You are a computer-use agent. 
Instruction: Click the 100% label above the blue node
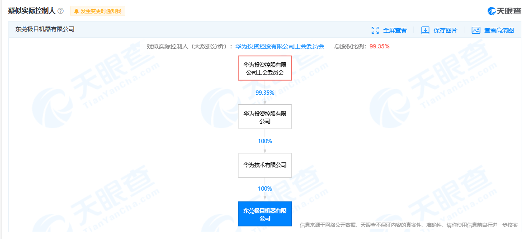pos(265,189)
